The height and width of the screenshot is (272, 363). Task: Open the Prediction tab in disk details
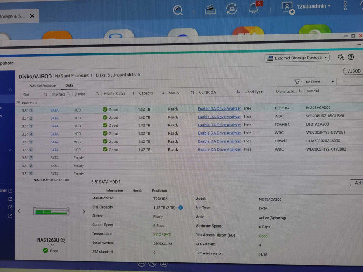point(159,191)
